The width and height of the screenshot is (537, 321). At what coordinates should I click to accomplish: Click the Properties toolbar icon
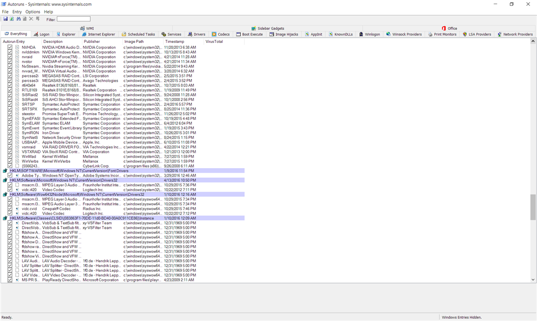25,19
